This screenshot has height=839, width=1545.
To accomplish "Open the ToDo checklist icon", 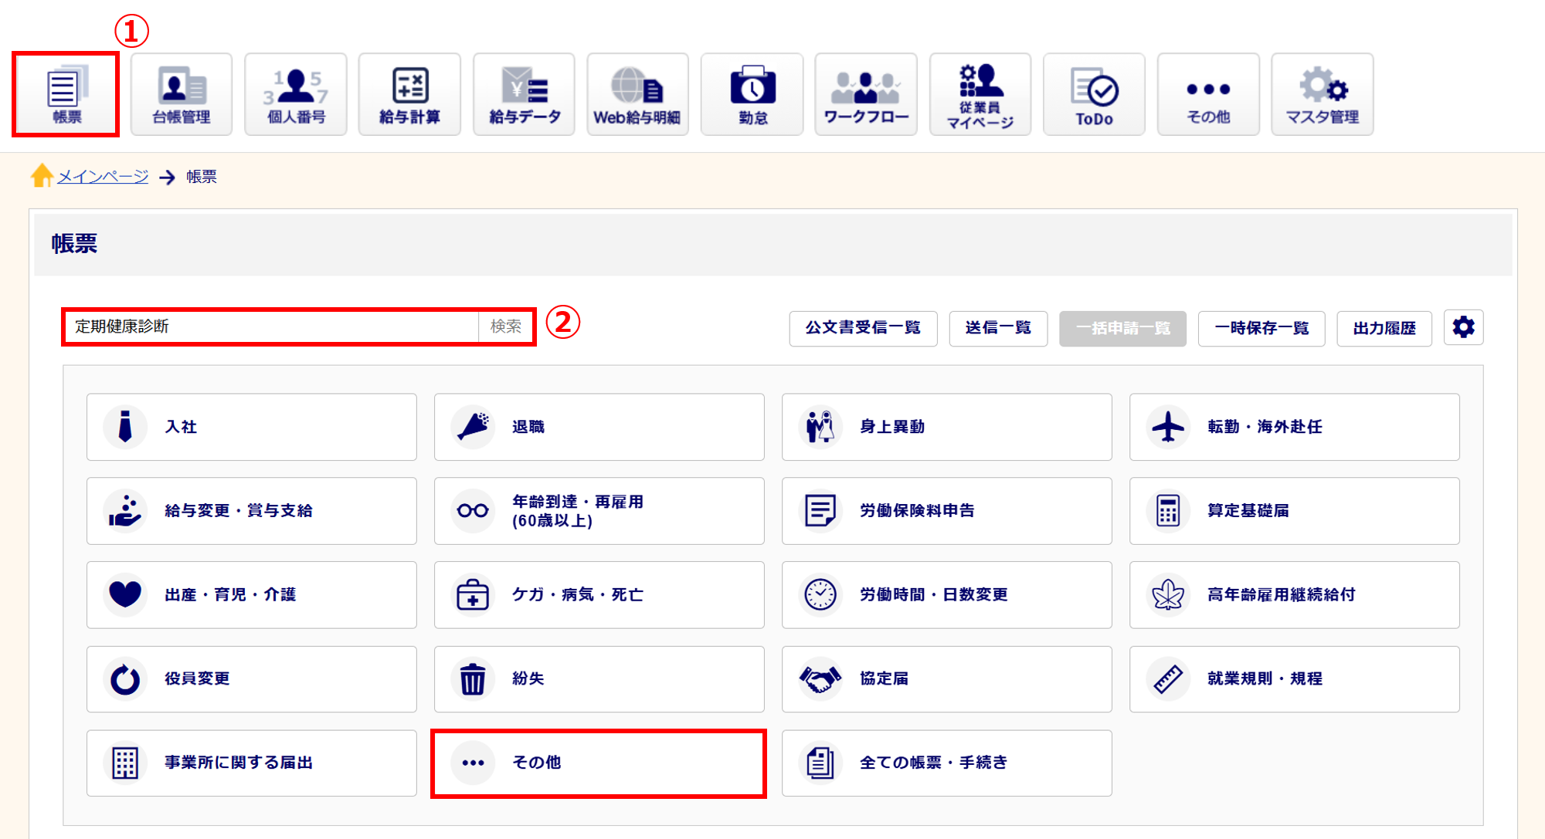I will 1094,94.
